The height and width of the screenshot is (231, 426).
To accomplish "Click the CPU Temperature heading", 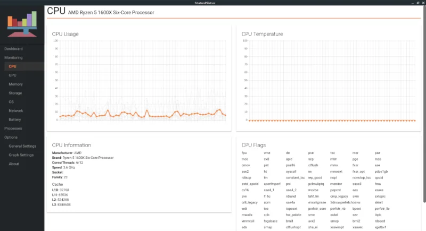I will point(262,34).
